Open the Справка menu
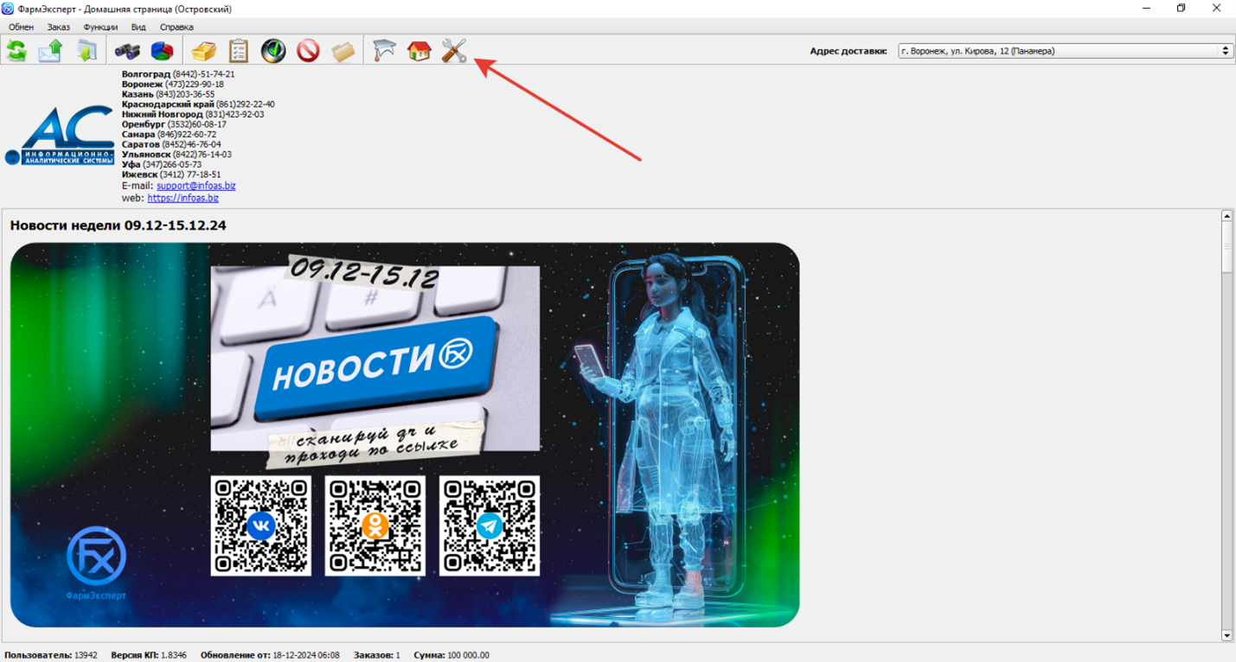 [176, 28]
